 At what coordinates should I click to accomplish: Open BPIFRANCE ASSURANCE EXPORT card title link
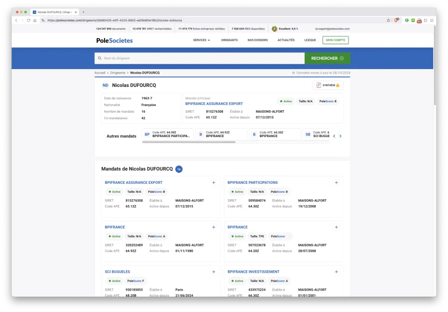[x=133, y=182]
